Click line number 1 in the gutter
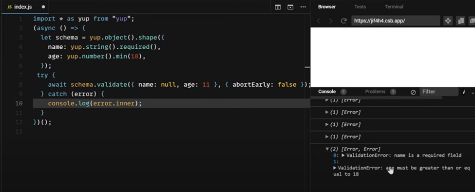The width and height of the screenshot is (475, 192). (20, 19)
